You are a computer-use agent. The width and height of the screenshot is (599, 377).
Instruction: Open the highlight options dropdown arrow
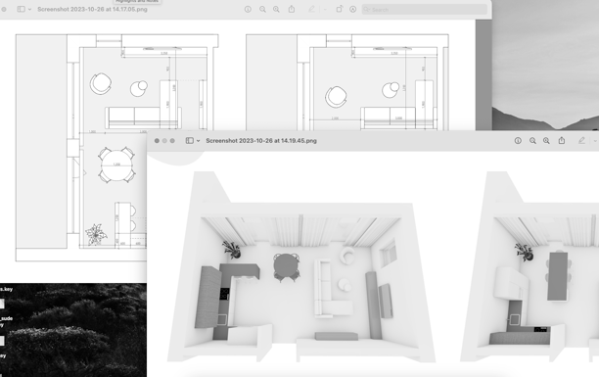click(x=325, y=9)
